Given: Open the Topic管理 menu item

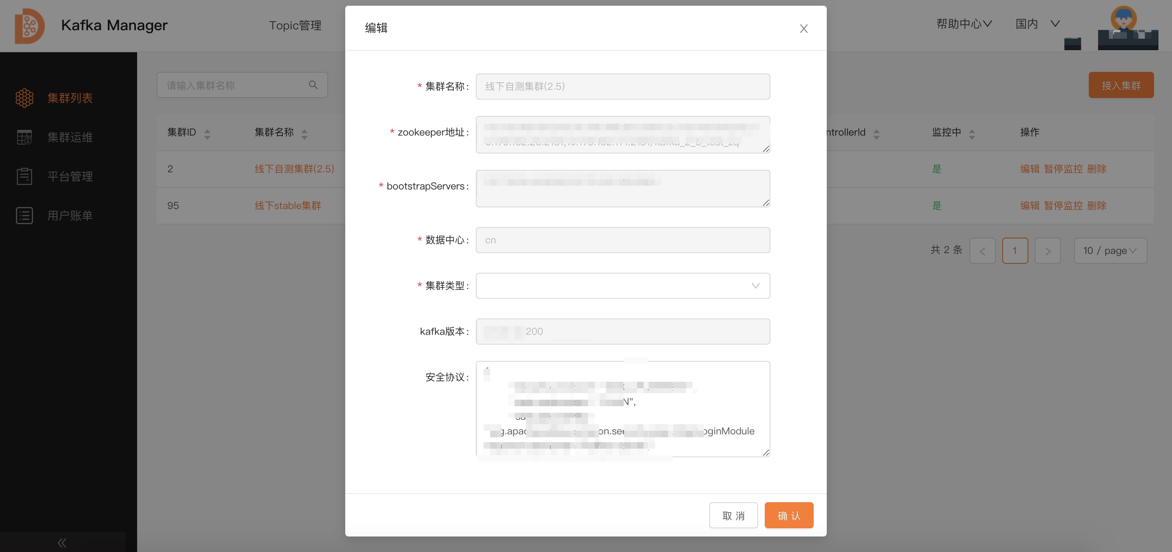Looking at the screenshot, I should 295,25.
